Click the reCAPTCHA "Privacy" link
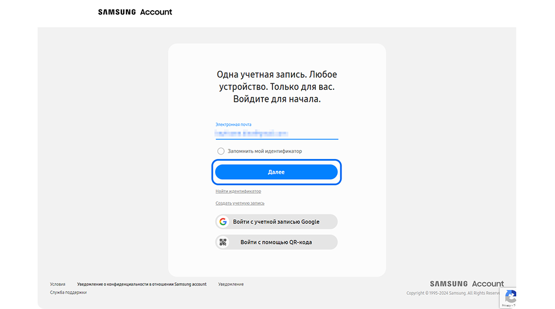Image resolution: width=555 pixels, height=309 pixels. tap(507, 305)
